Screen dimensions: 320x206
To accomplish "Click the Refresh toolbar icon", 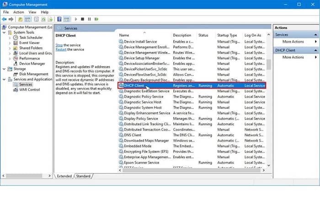I will click(x=43, y=19).
